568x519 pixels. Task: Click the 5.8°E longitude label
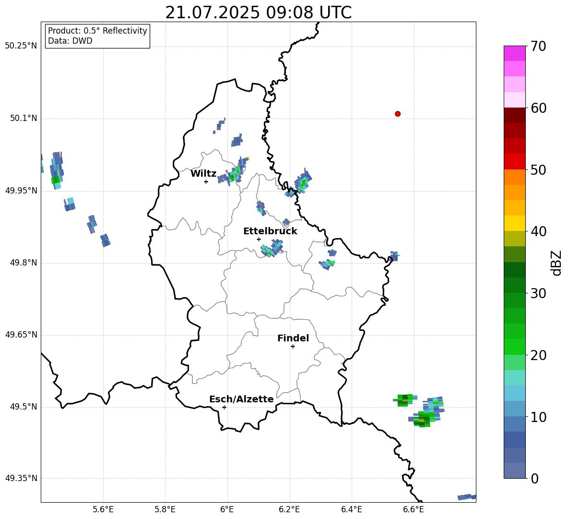pyautogui.click(x=165, y=510)
